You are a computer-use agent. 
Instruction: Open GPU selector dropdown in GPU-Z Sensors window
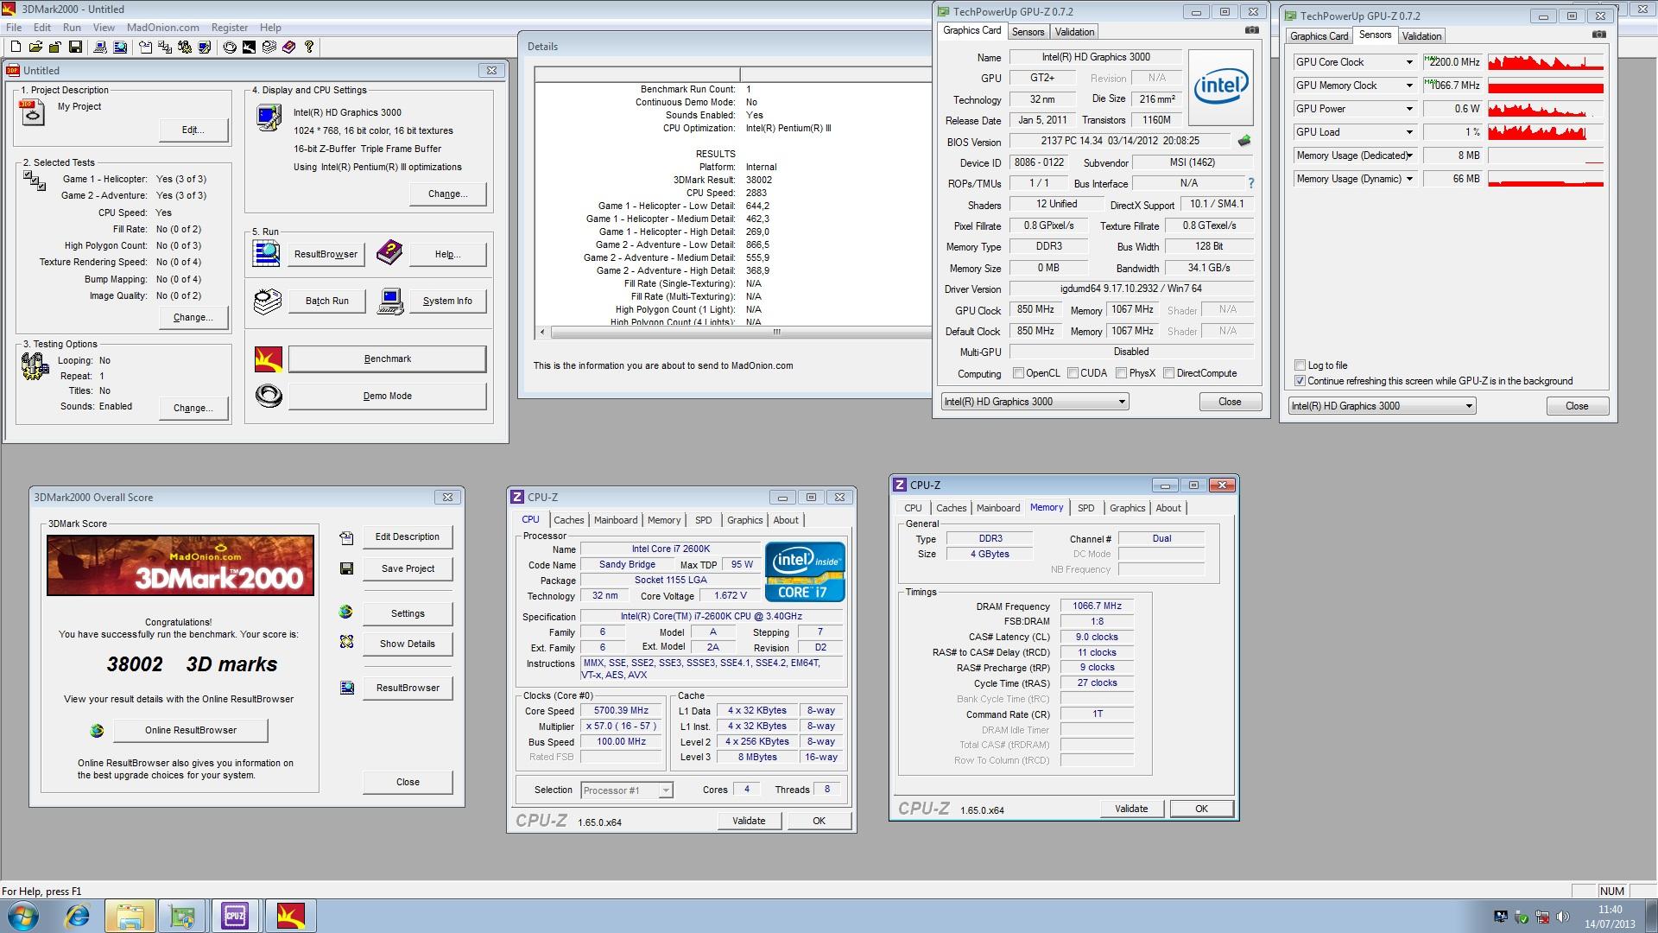[x=1382, y=406]
